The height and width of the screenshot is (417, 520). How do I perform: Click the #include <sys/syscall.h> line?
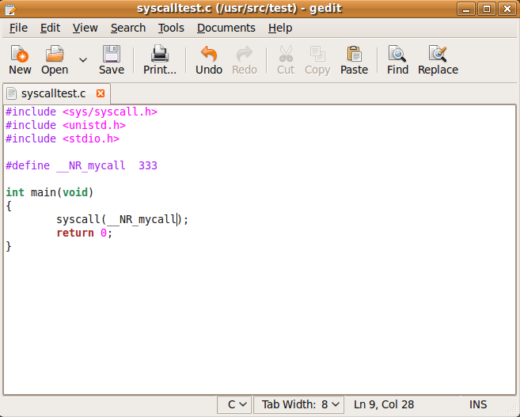(82, 112)
